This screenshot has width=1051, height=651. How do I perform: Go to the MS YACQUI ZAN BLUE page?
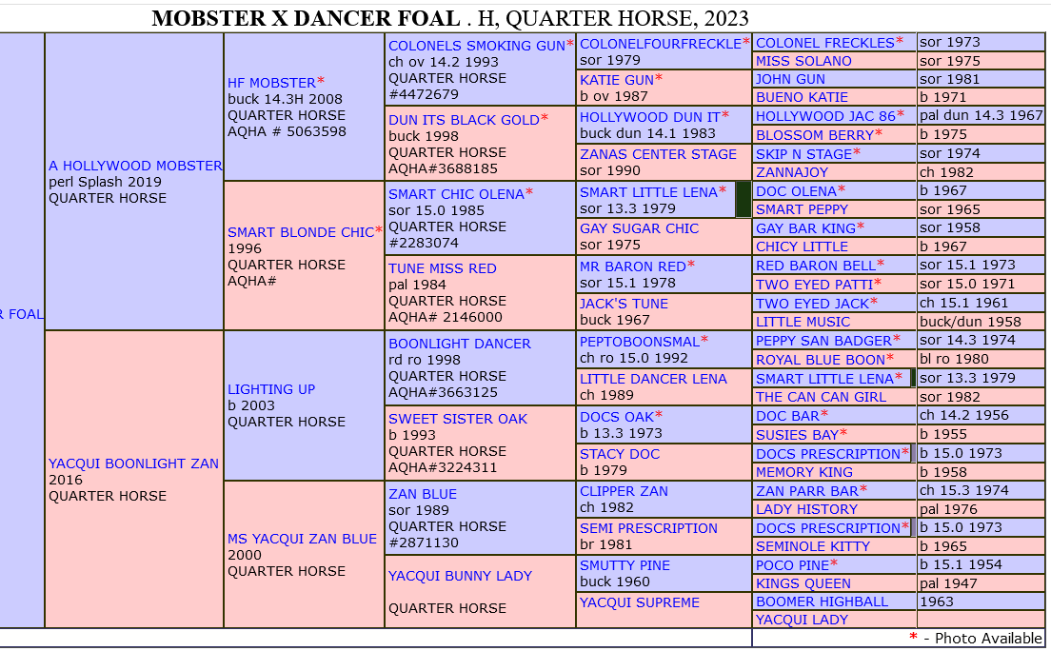(302, 539)
